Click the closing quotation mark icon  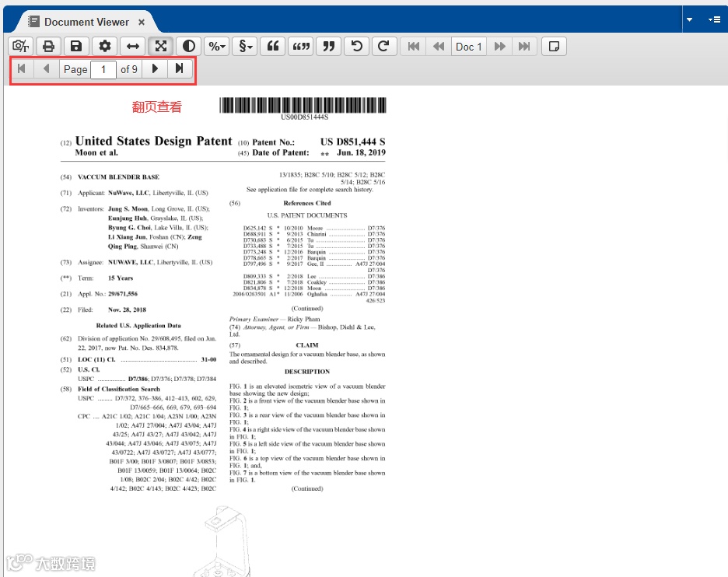tap(329, 47)
